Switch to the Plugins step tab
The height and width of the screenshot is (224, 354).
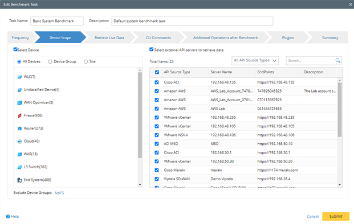[288, 38]
